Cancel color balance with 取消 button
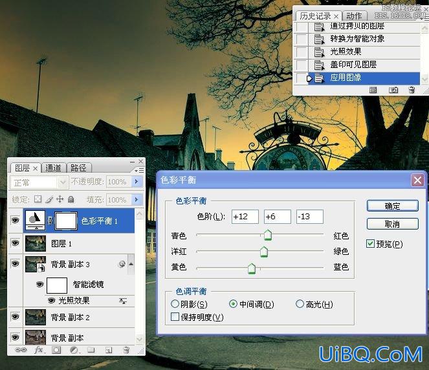This screenshot has width=429, height=370. [x=392, y=224]
